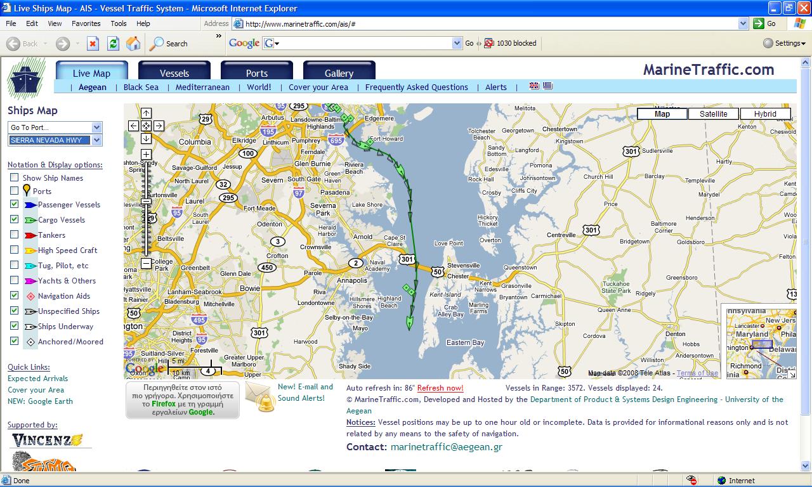Open the SIERRA NEVADA HWY vessel dropdown

55,140
